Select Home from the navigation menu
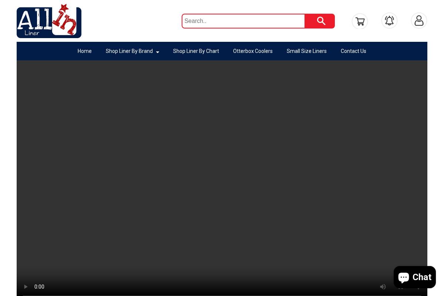This screenshot has width=444, height=296. [x=84, y=51]
